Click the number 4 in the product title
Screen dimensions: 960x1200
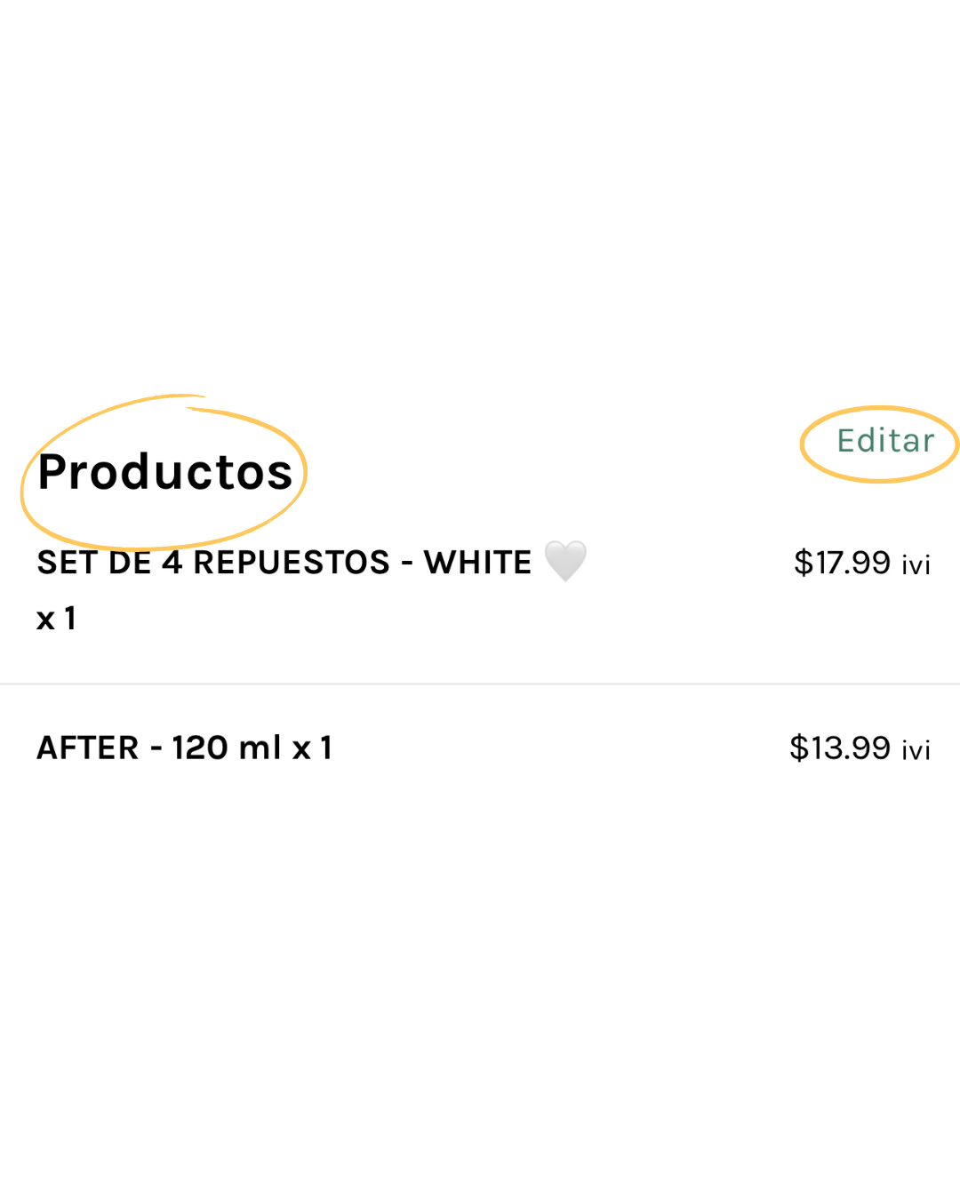pos(172,563)
